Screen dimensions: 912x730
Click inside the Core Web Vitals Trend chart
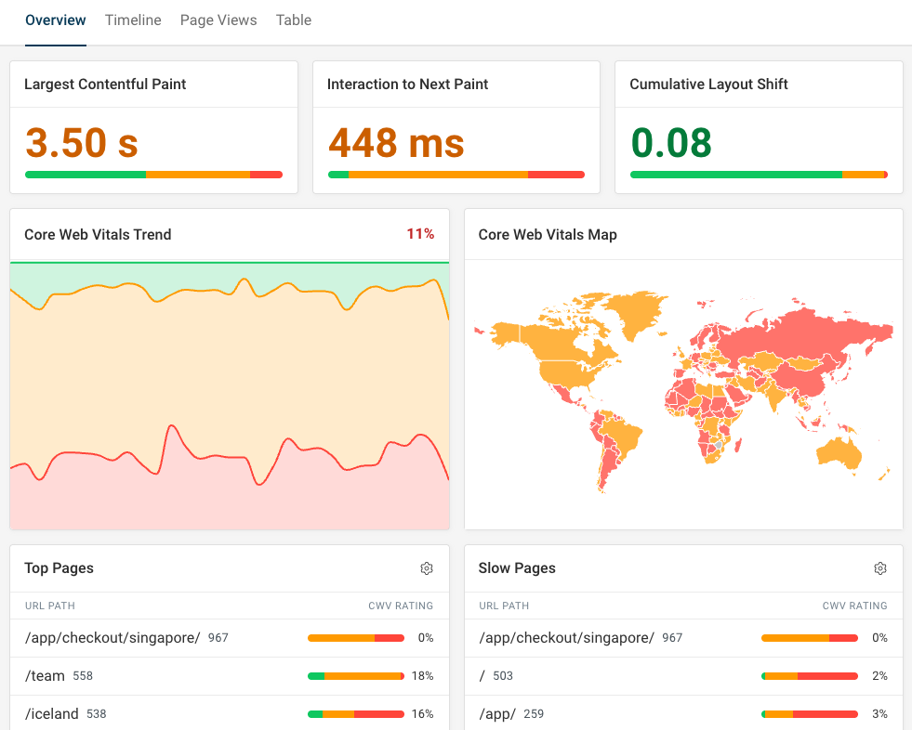(229, 390)
